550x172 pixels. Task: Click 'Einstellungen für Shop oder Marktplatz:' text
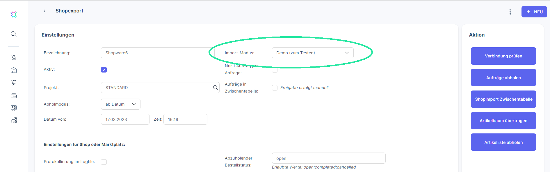point(84,144)
